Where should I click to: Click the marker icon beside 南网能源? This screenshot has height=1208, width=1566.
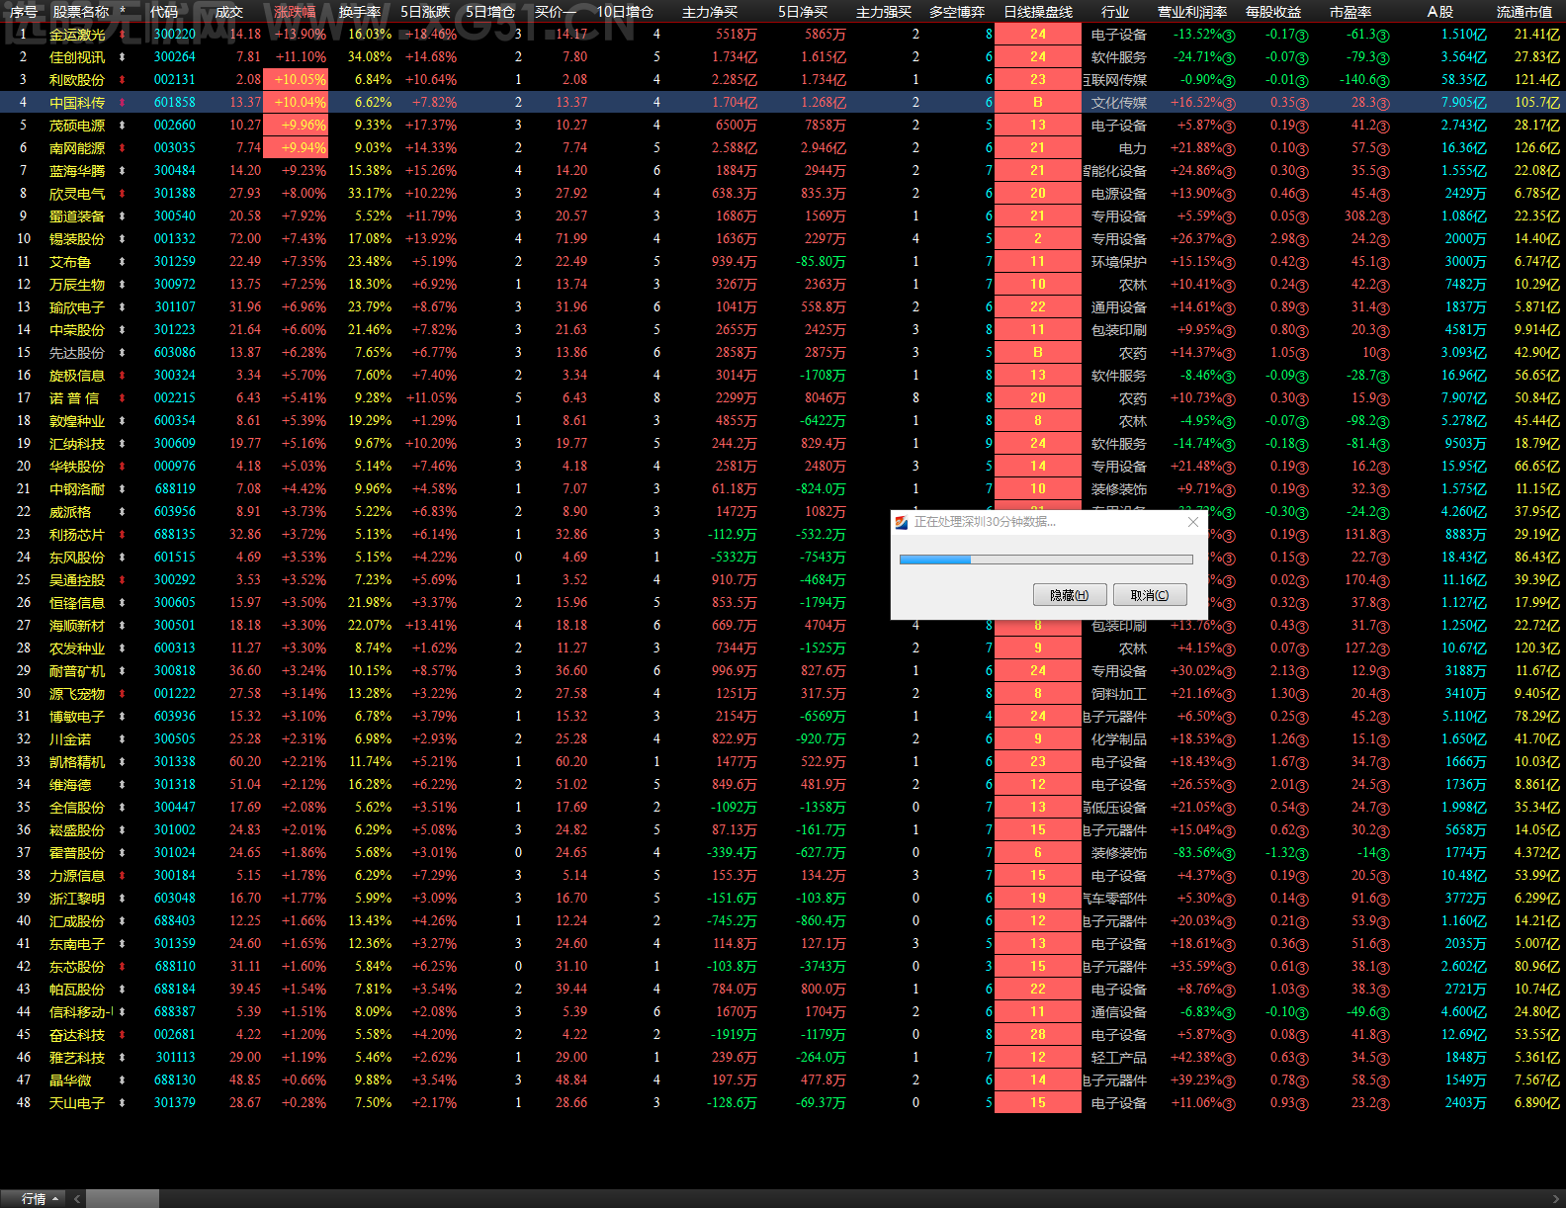[123, 148]
